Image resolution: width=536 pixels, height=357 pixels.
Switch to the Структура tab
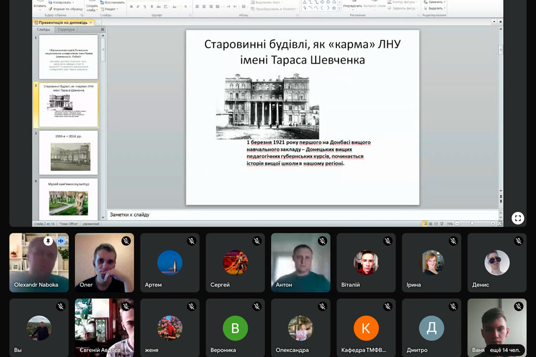click(66, 29)
